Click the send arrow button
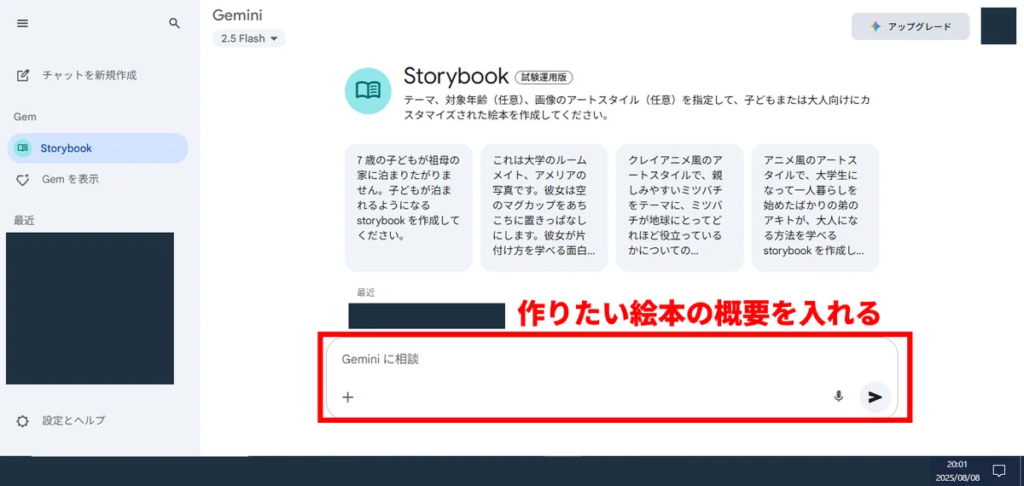The width and height of the screenshot is (1024, 486). (875, 396)
